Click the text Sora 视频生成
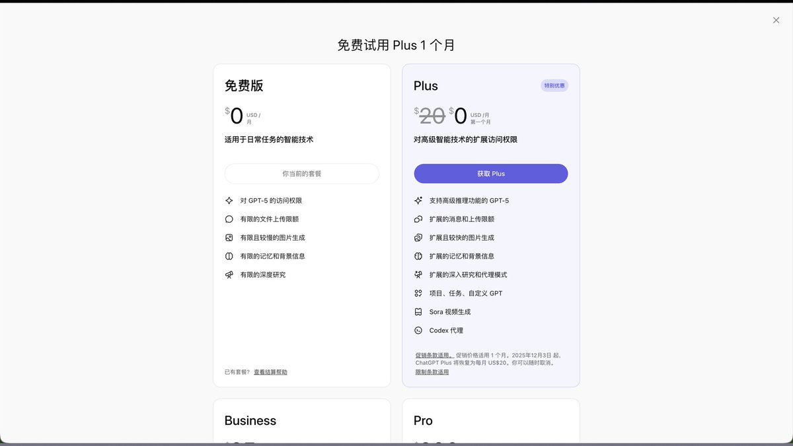793x446 pixels. click(x=450, y=311)
